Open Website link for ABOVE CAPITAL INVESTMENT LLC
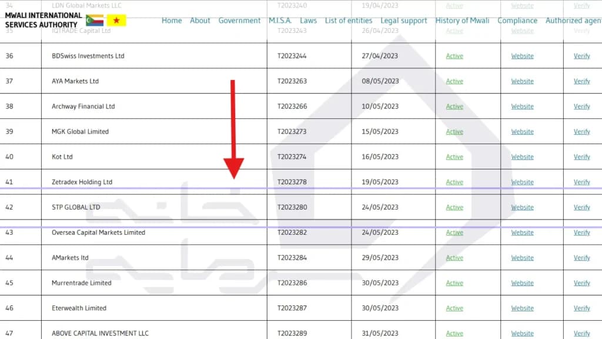 [x=522, y=334]
